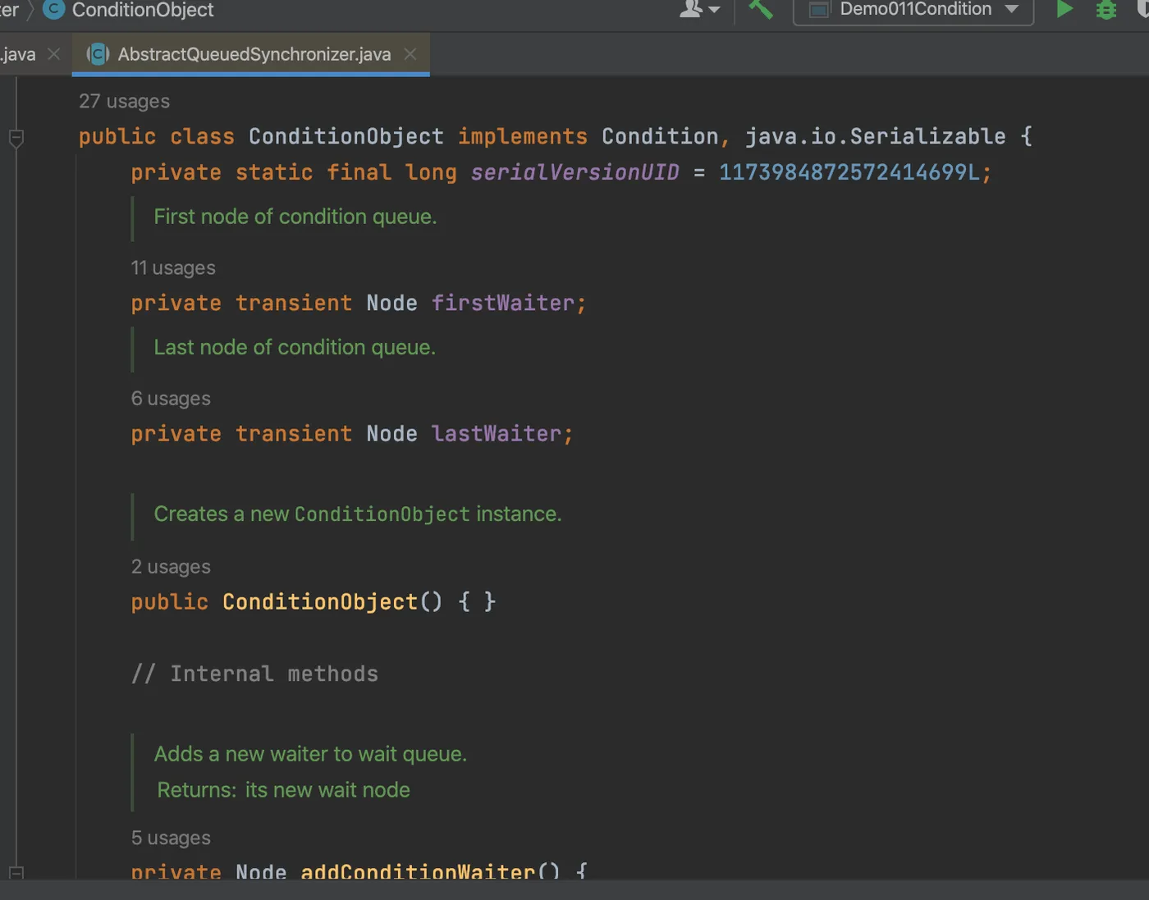Screen dimensions: 1149x900
Task: Click the 1173984872572414699L literal
Action: pyautogui.click(x=849, y=172)
